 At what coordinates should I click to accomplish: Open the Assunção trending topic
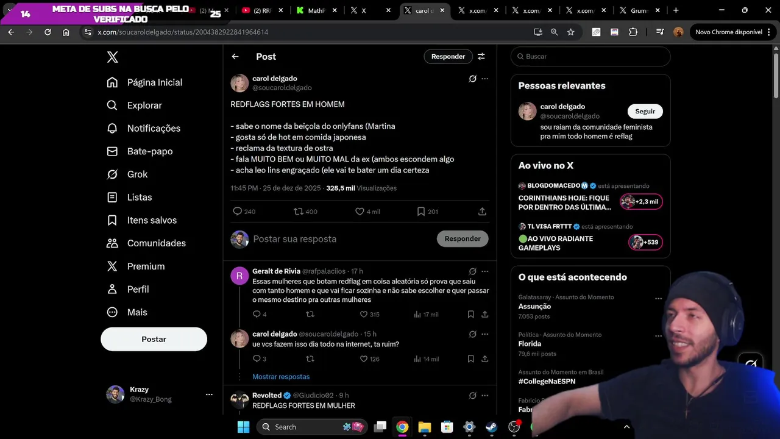point(534,307)
